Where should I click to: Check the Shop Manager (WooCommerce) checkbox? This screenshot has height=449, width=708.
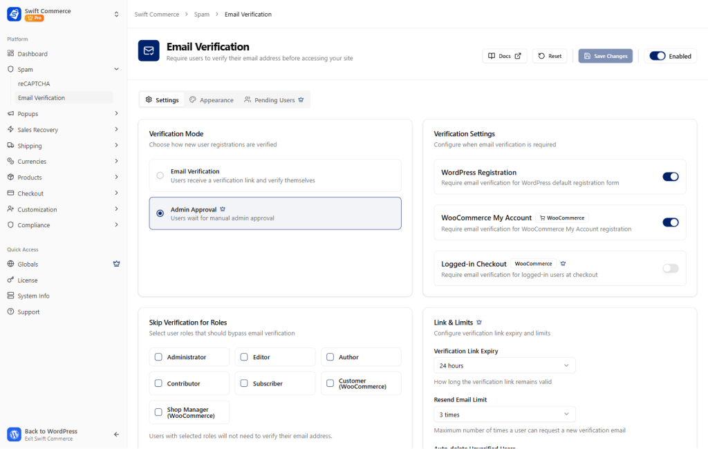point(158,412)
